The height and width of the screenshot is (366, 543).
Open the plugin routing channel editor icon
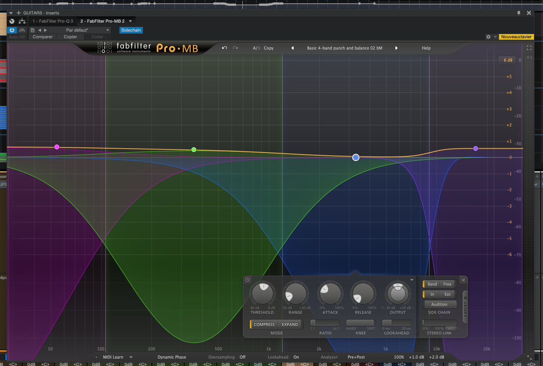coord(22,21)
